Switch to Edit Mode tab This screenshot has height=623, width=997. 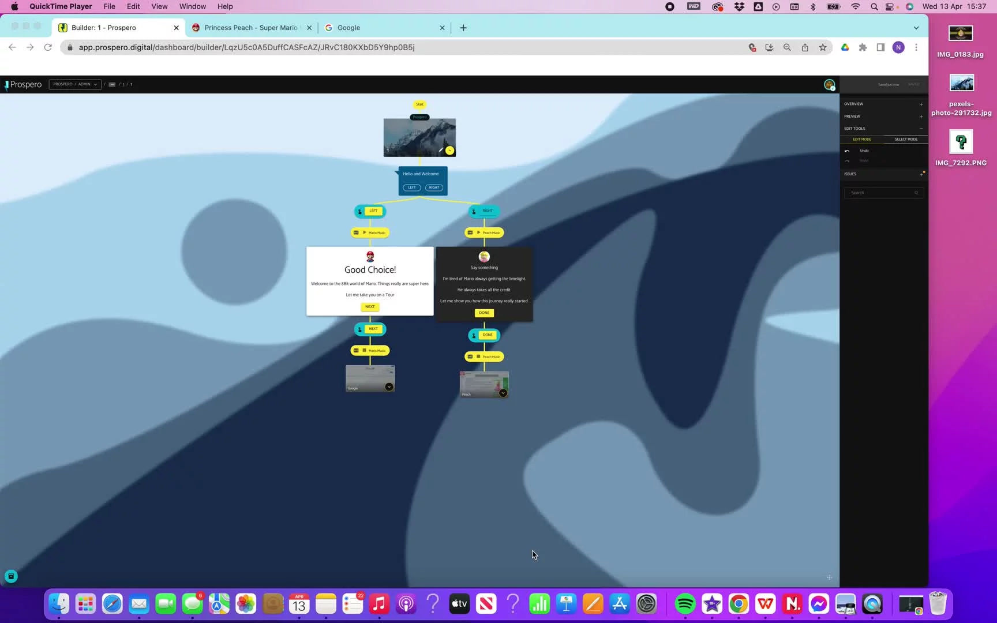pos(862,139)
